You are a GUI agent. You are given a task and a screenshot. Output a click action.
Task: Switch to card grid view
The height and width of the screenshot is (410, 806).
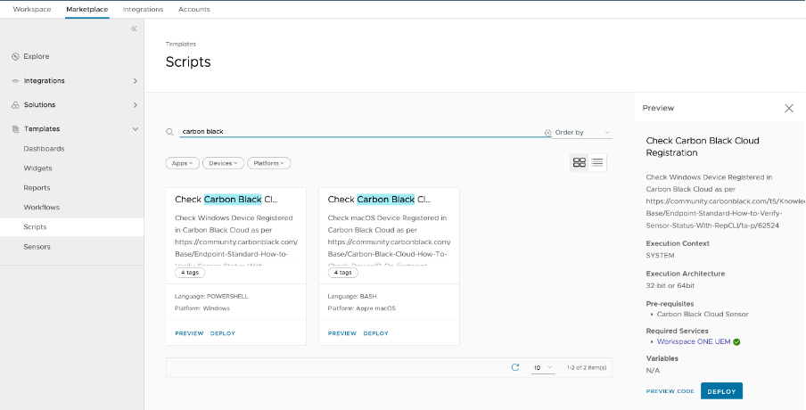tap(580, 162)
